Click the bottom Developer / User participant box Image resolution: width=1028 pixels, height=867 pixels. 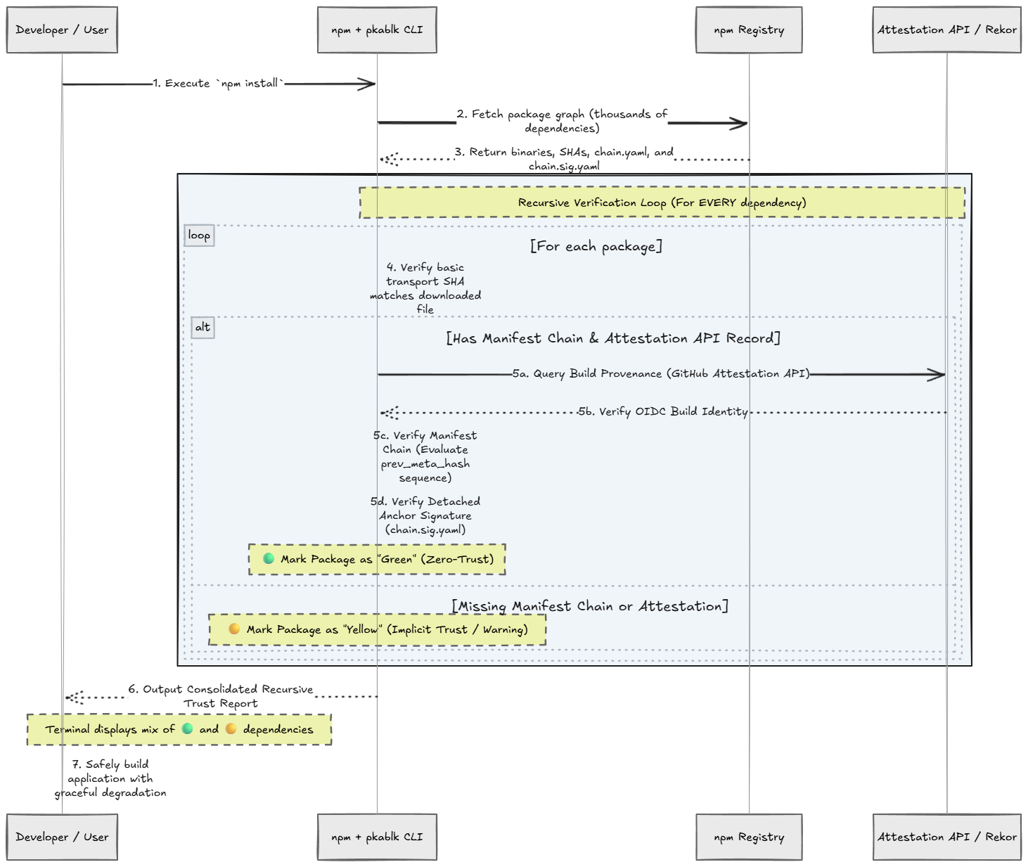62,837
